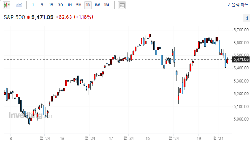Select the 30 minute interval
This screenshot has width=250, height=143.
(x=60, y=5)
